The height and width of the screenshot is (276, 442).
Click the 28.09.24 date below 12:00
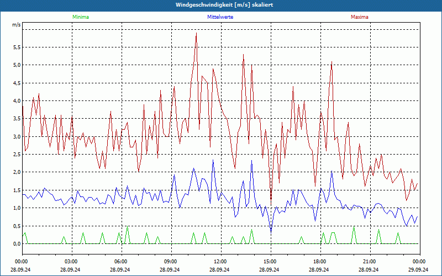point(219,269)
